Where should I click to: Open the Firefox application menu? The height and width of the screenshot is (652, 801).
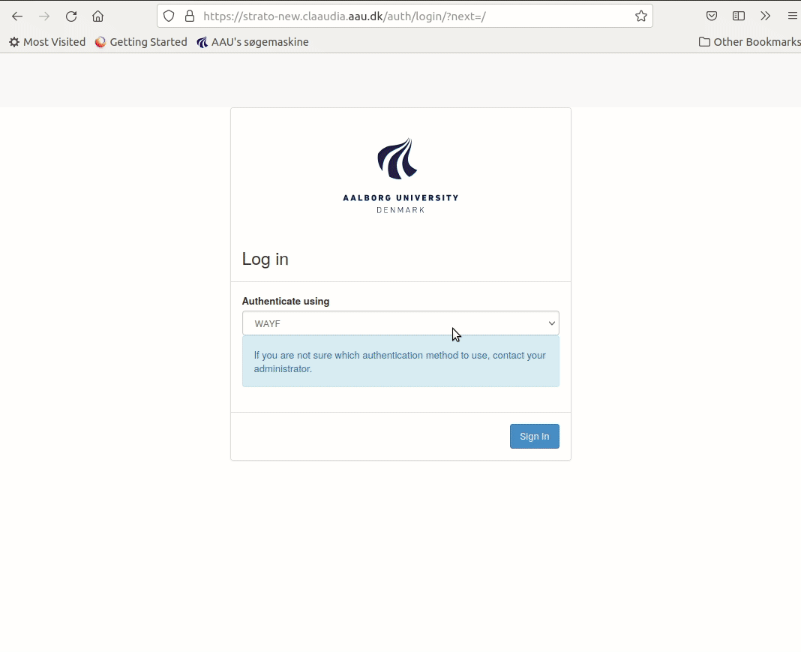click(792, 15)
